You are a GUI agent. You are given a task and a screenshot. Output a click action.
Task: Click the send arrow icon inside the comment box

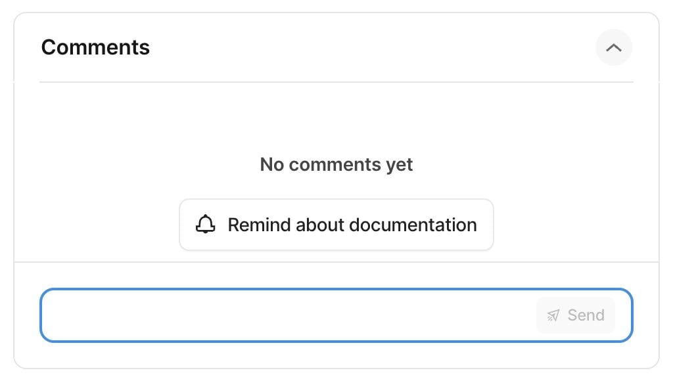pos(553,315)
